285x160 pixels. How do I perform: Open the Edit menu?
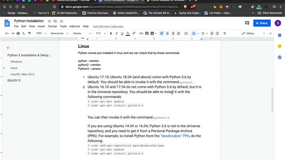coord(24,26)
